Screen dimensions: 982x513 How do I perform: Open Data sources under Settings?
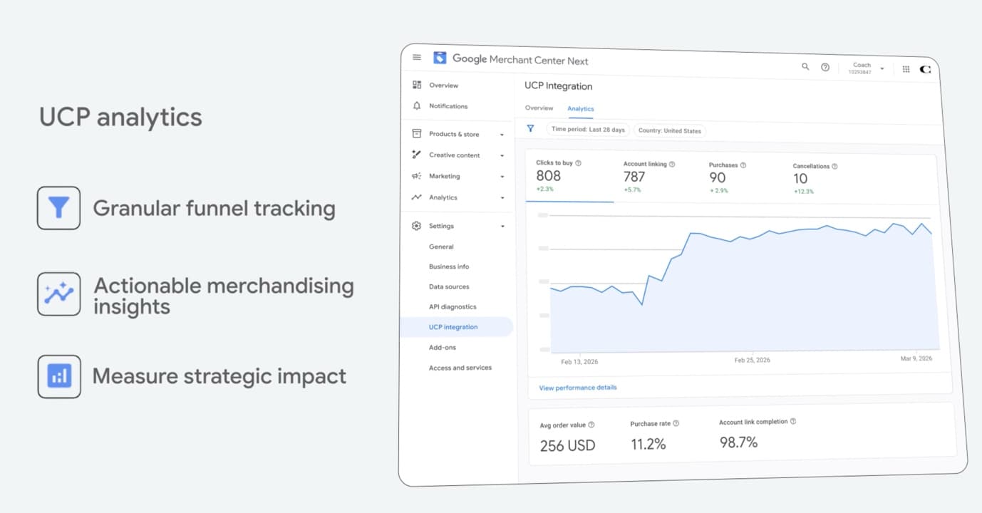[449, 286]
